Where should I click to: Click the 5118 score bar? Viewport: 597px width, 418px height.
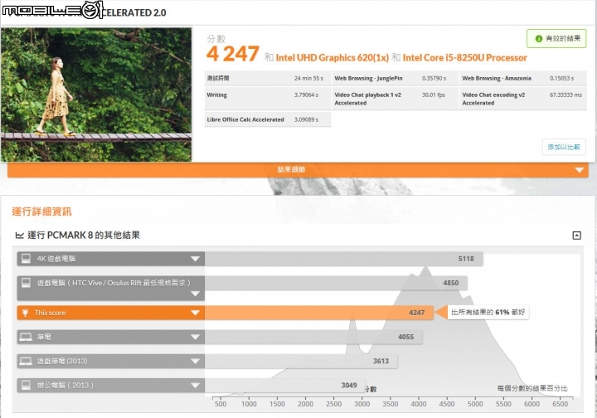pyautogui.click(x=344, y=259)
